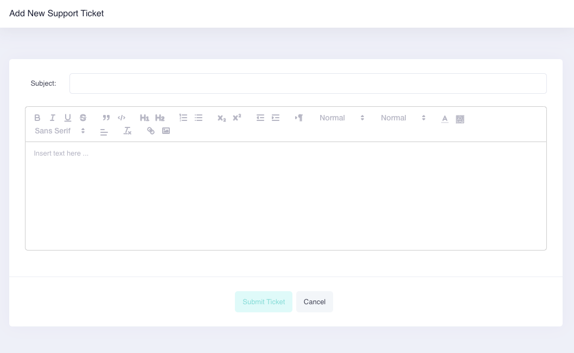Open the Sans Serif font dropdown
The image size is (574, 353).
[x=57, y=131]
